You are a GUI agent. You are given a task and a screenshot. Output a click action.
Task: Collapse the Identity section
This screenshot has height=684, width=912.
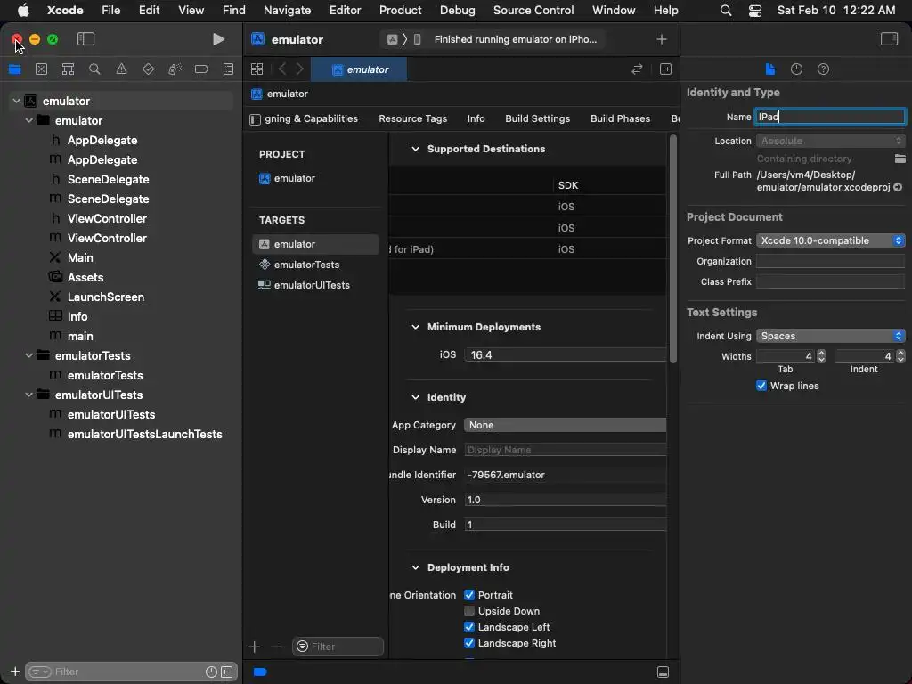point(415,397)
